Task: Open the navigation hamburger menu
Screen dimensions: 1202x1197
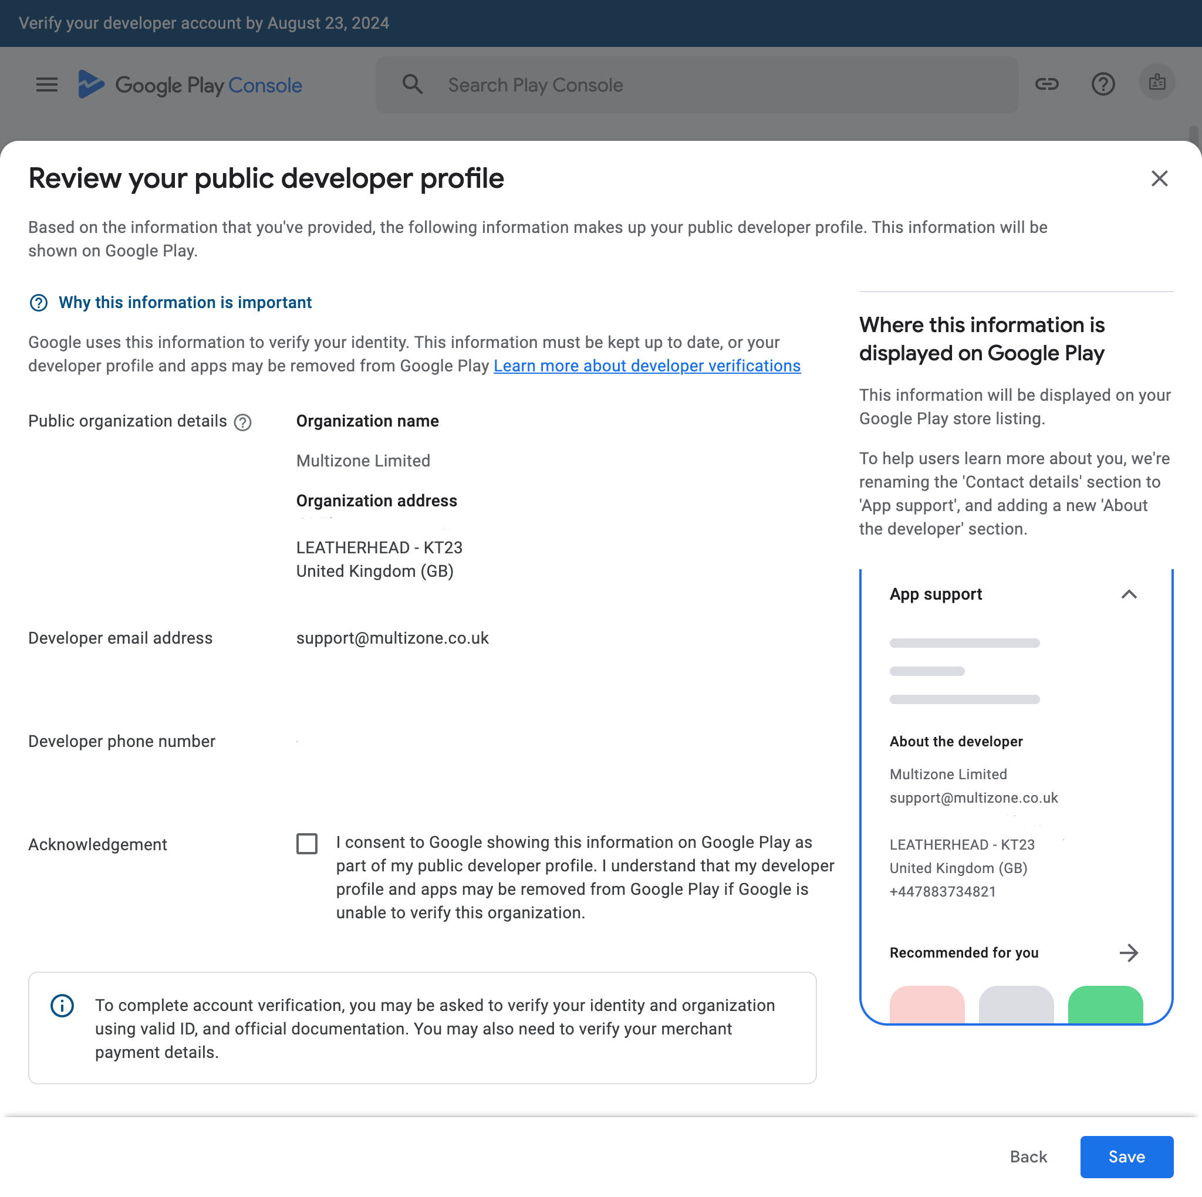Action: (46, 84)
